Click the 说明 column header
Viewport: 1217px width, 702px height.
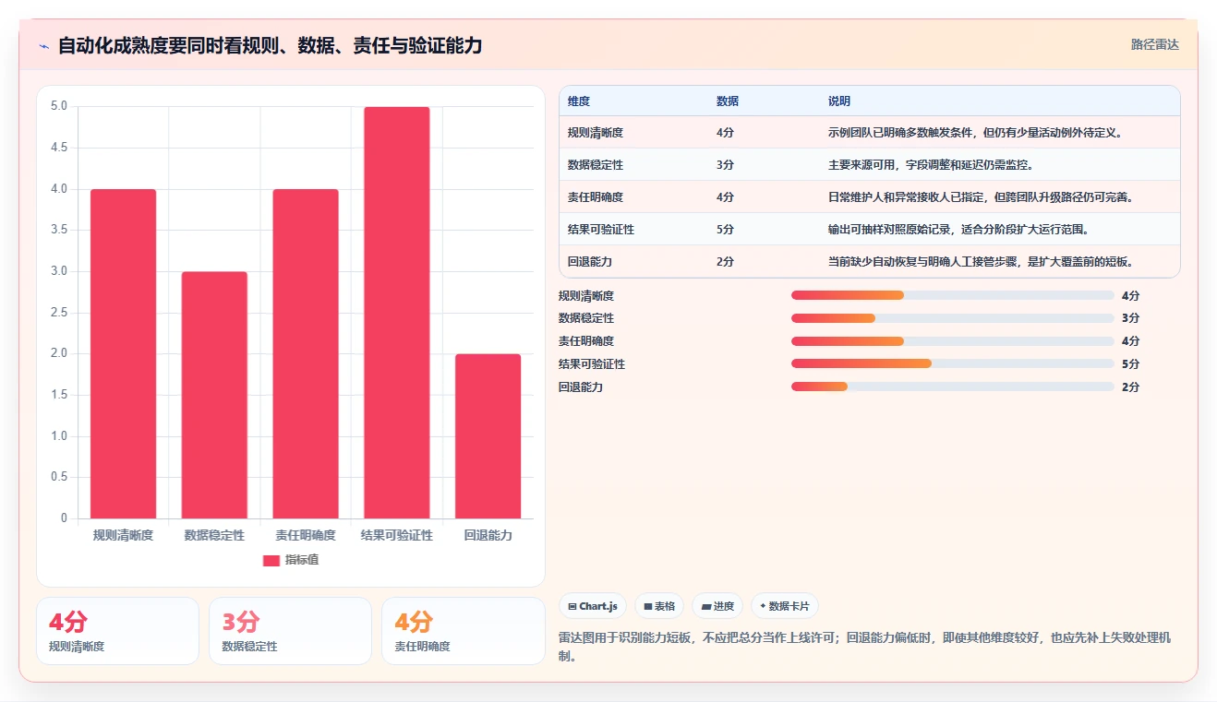pos(839,101)
